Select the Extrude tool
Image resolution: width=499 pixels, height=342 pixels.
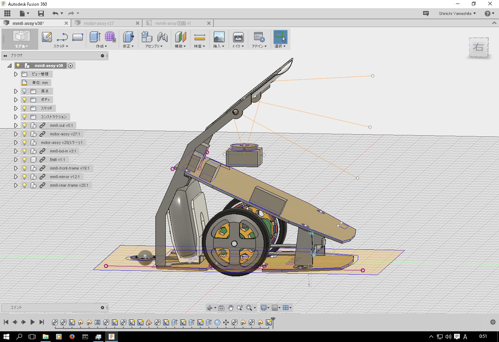pos(95,37)
